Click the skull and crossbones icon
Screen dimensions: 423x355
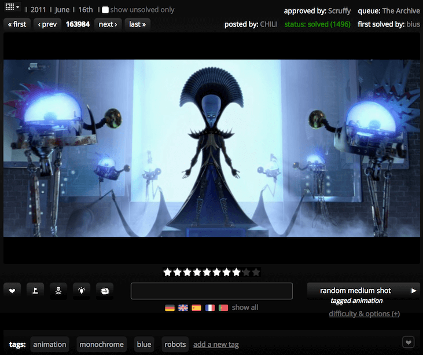pyautogui.click(x=58, y=291)
